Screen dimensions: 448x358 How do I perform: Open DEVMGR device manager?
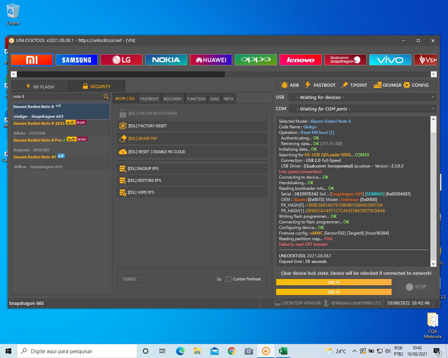click(387, 85)
